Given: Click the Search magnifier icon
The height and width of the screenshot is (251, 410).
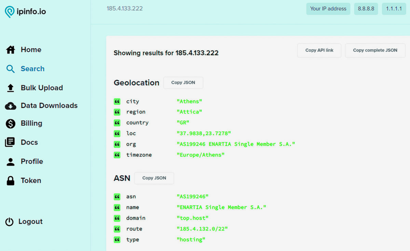Looking at the screenshot, I should (x=11, y=69).
